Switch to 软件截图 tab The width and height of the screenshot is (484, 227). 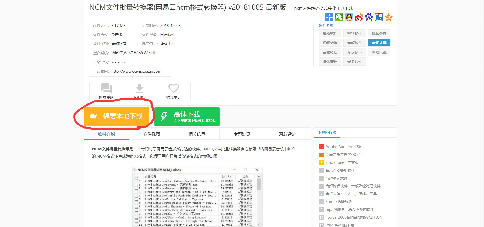[x=152, y=134]
